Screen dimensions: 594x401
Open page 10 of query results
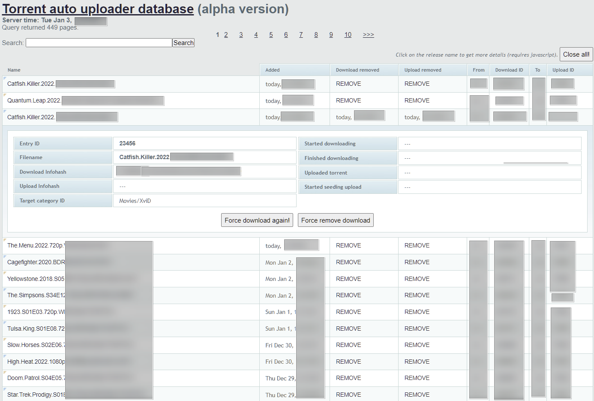click(x=348, y=35)
